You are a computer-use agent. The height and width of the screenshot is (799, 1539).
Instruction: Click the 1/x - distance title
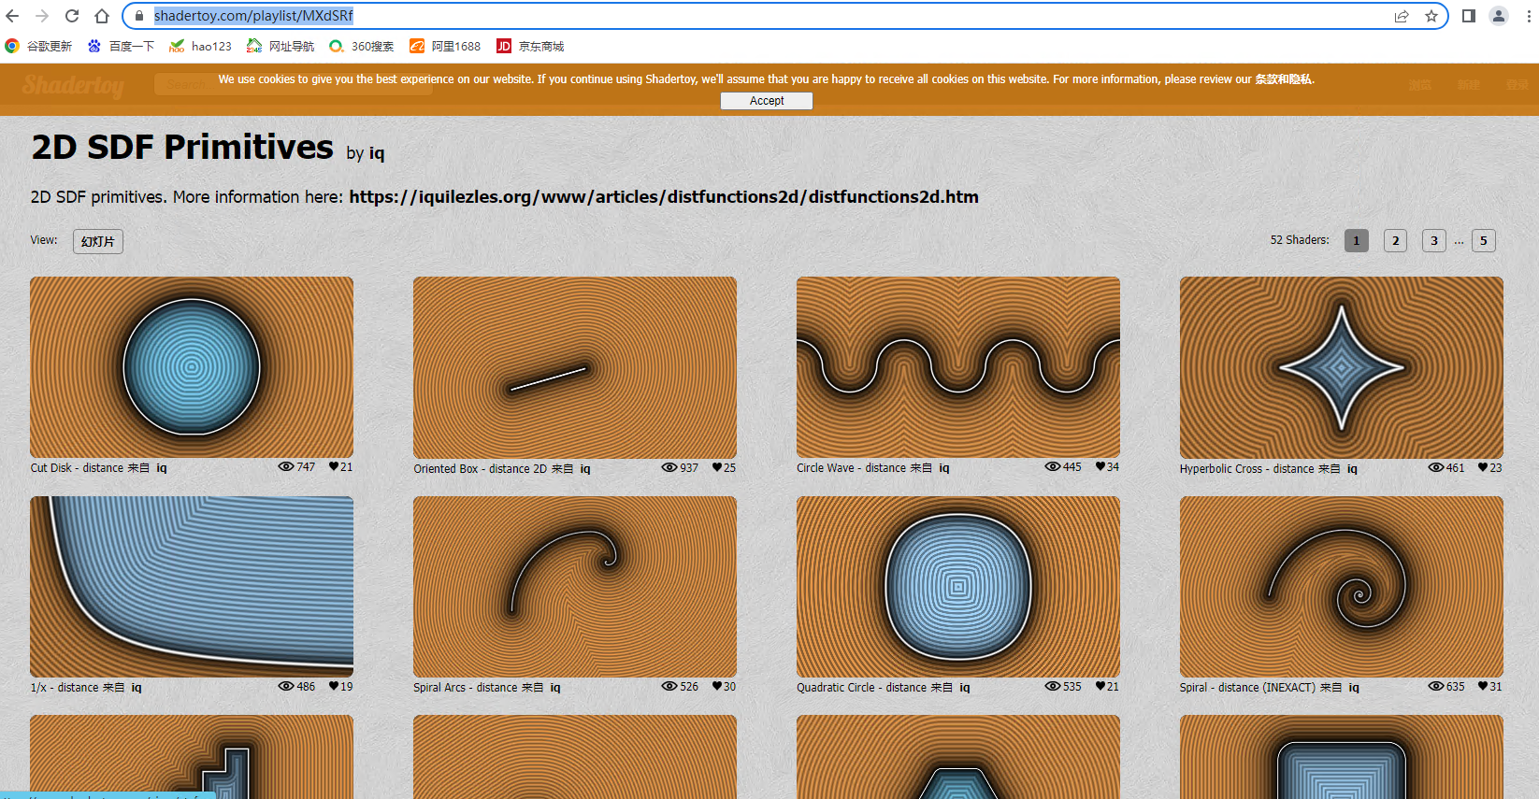[x=65, y=688]
